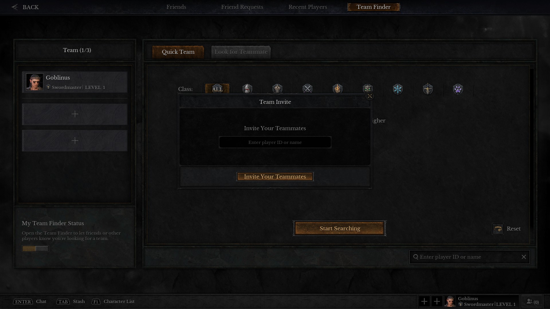The height and width of the screenshot is (309, 550).
Task: Open Recent Players tab
Action: [x=308, y=7]
